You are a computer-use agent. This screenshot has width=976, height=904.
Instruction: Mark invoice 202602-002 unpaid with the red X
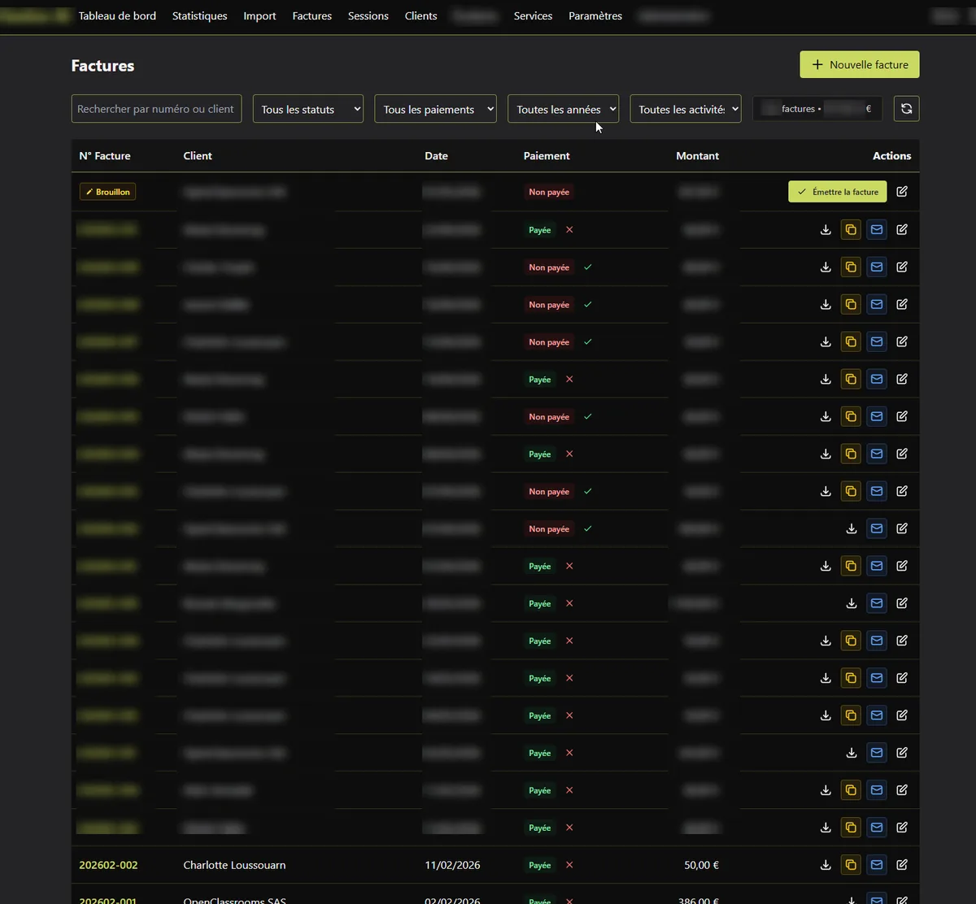click(569, 865)
